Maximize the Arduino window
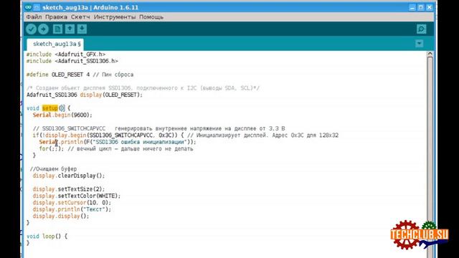This screenshot has height=258, width=459. point(421,7)
